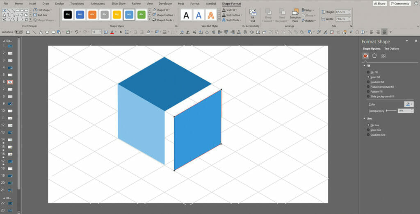Click the bold B icon in toolbar
This screenshot has width=420, height=214.
coord(121,32)
